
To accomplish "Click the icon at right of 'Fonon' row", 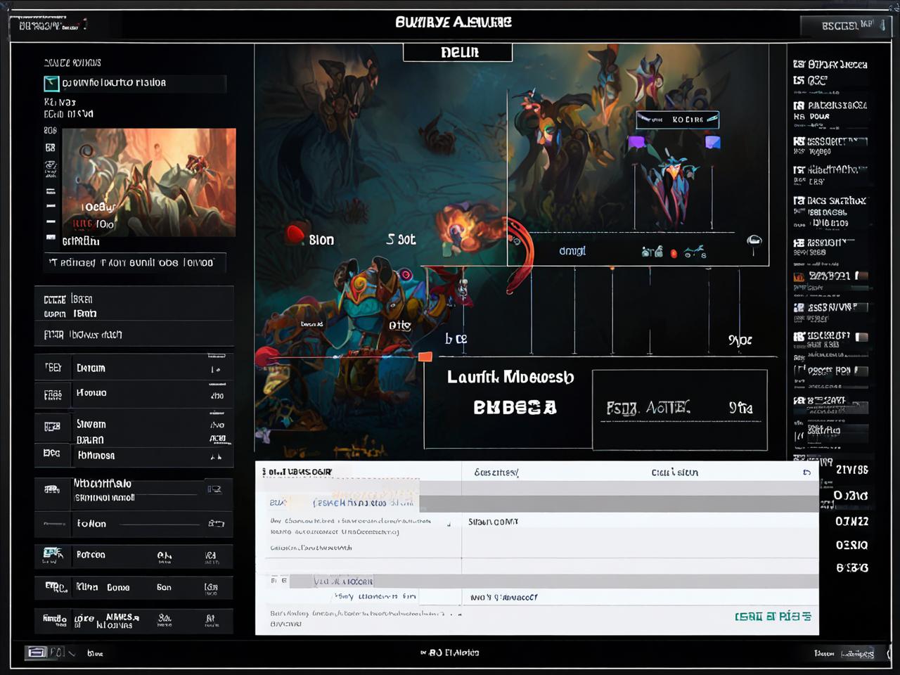I will 216,523.
